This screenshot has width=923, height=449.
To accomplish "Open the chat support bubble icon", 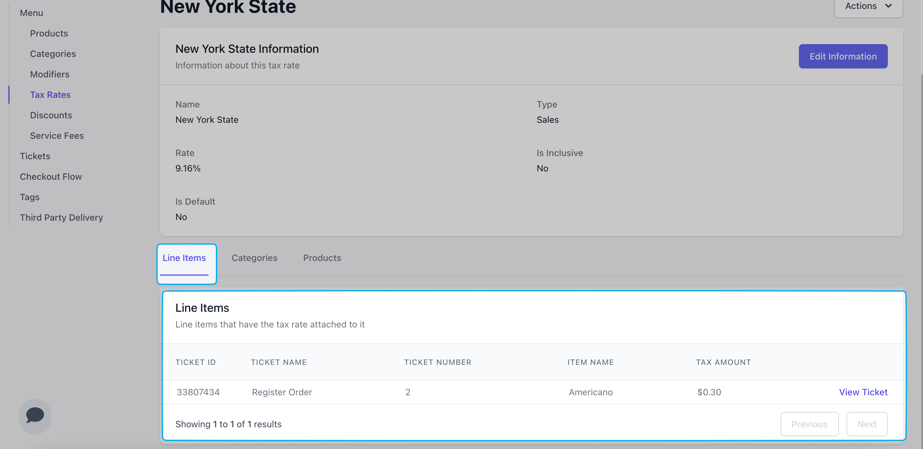I will [35, 415].
